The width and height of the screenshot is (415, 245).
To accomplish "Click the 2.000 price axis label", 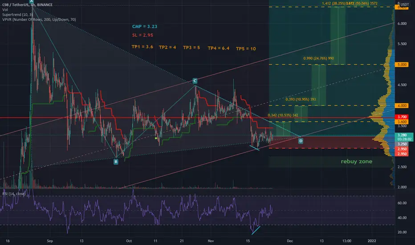I will [402, 187].
